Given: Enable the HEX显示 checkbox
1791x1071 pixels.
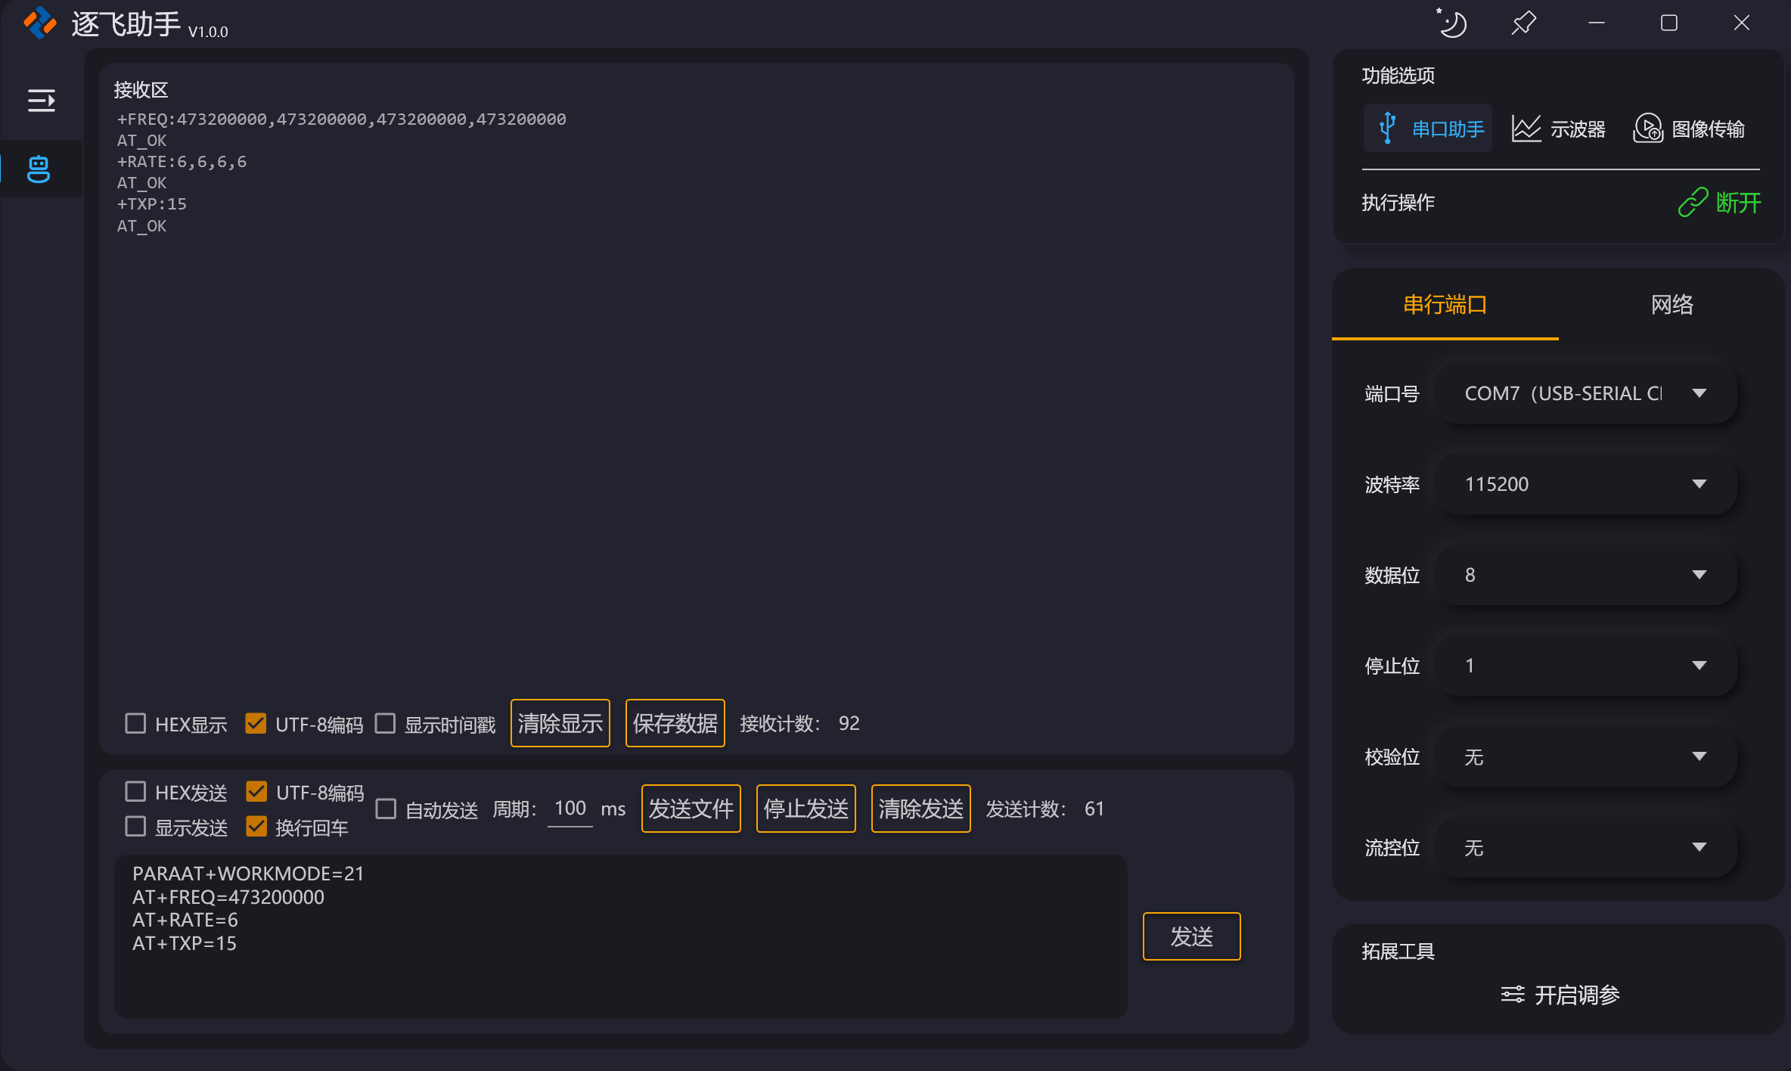Looking at the screenshot, I should (x=135, y=724).
